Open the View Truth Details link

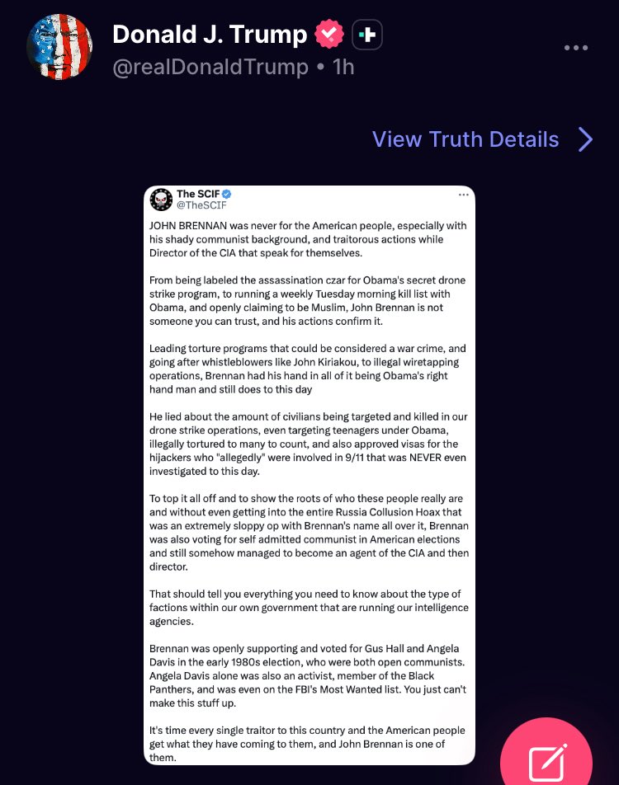[x=465, y=139]
